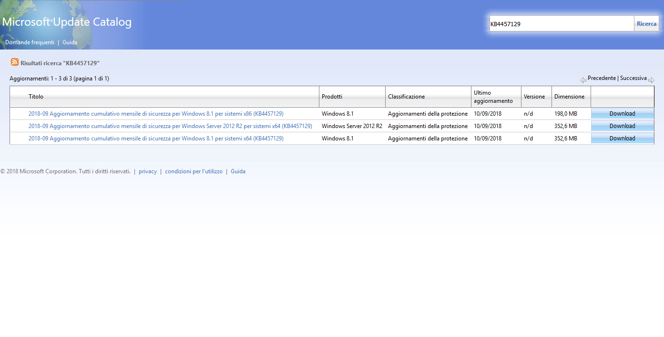
Task: Open Windows Server 2012 R2 update title link
Action: click(170, 126)
